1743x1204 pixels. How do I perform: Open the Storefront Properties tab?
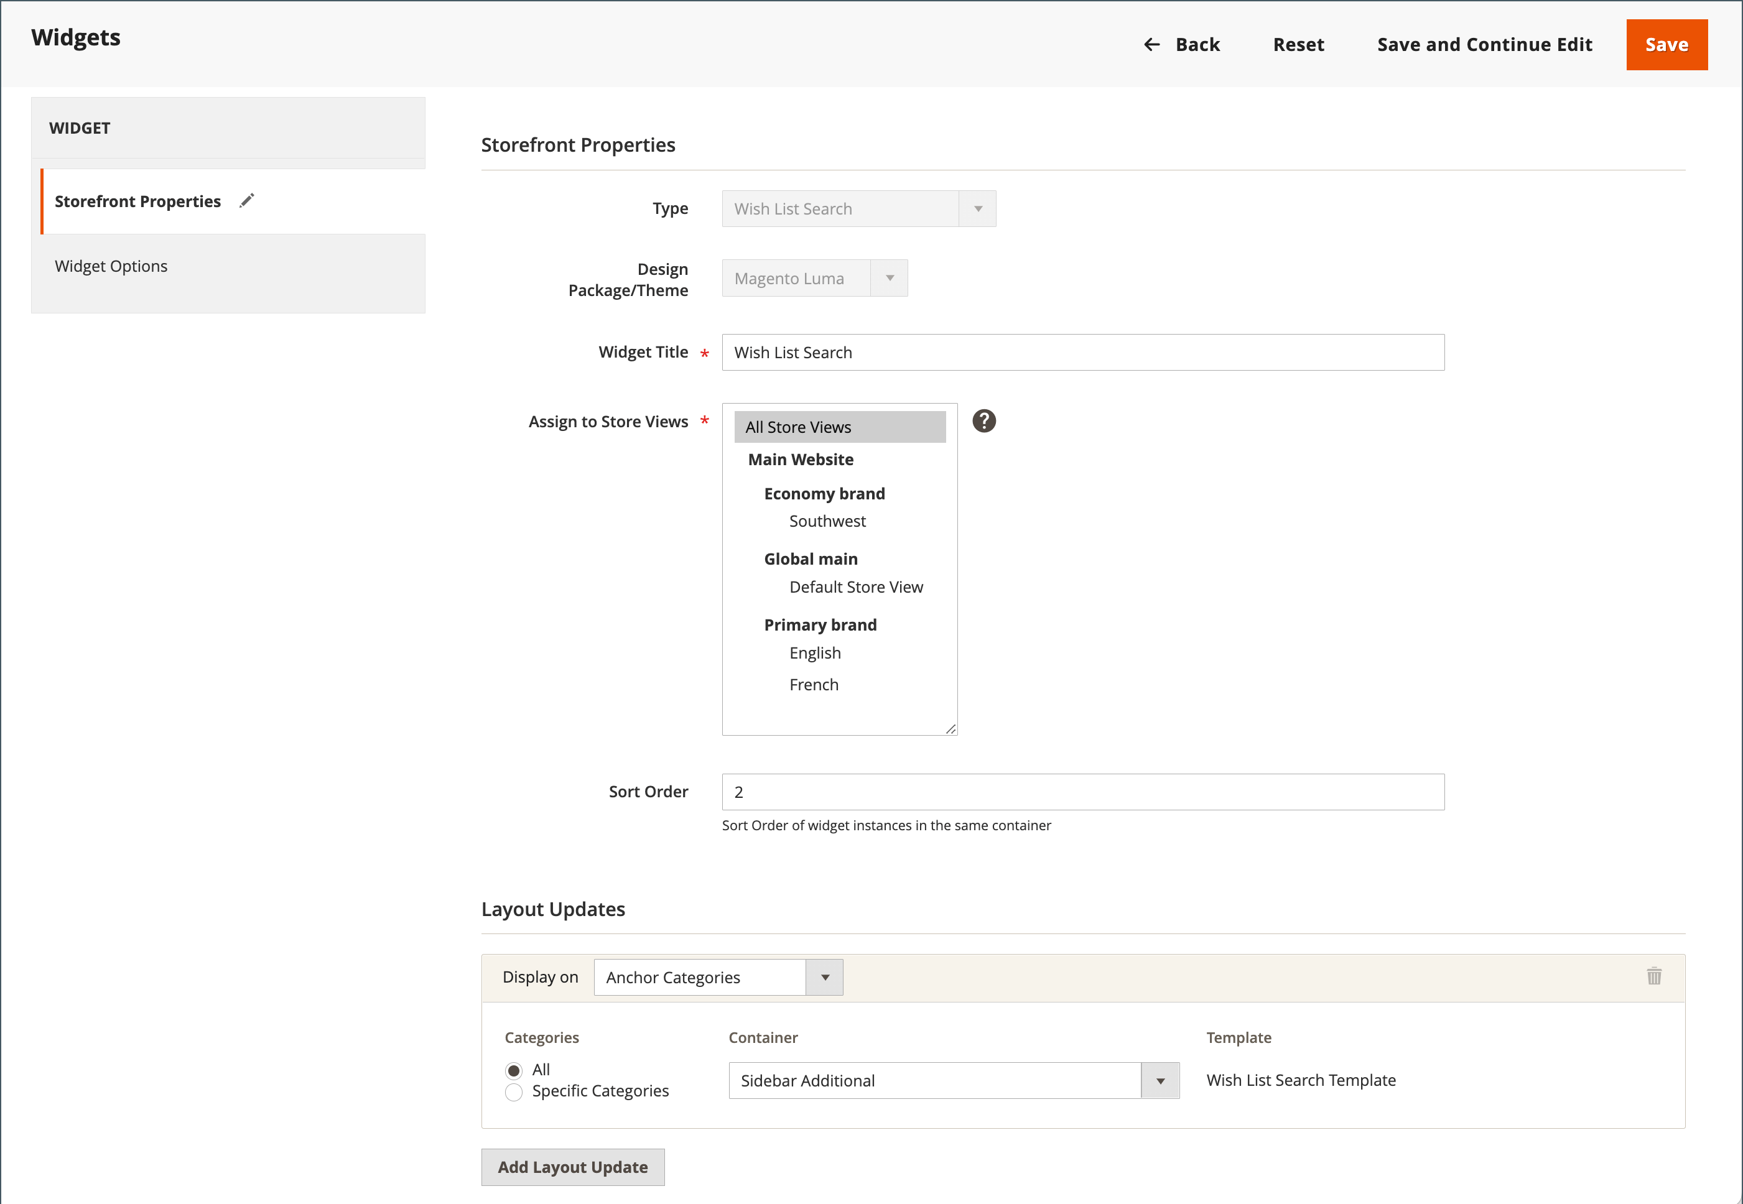pyautogui.click(x=137, y=201)
